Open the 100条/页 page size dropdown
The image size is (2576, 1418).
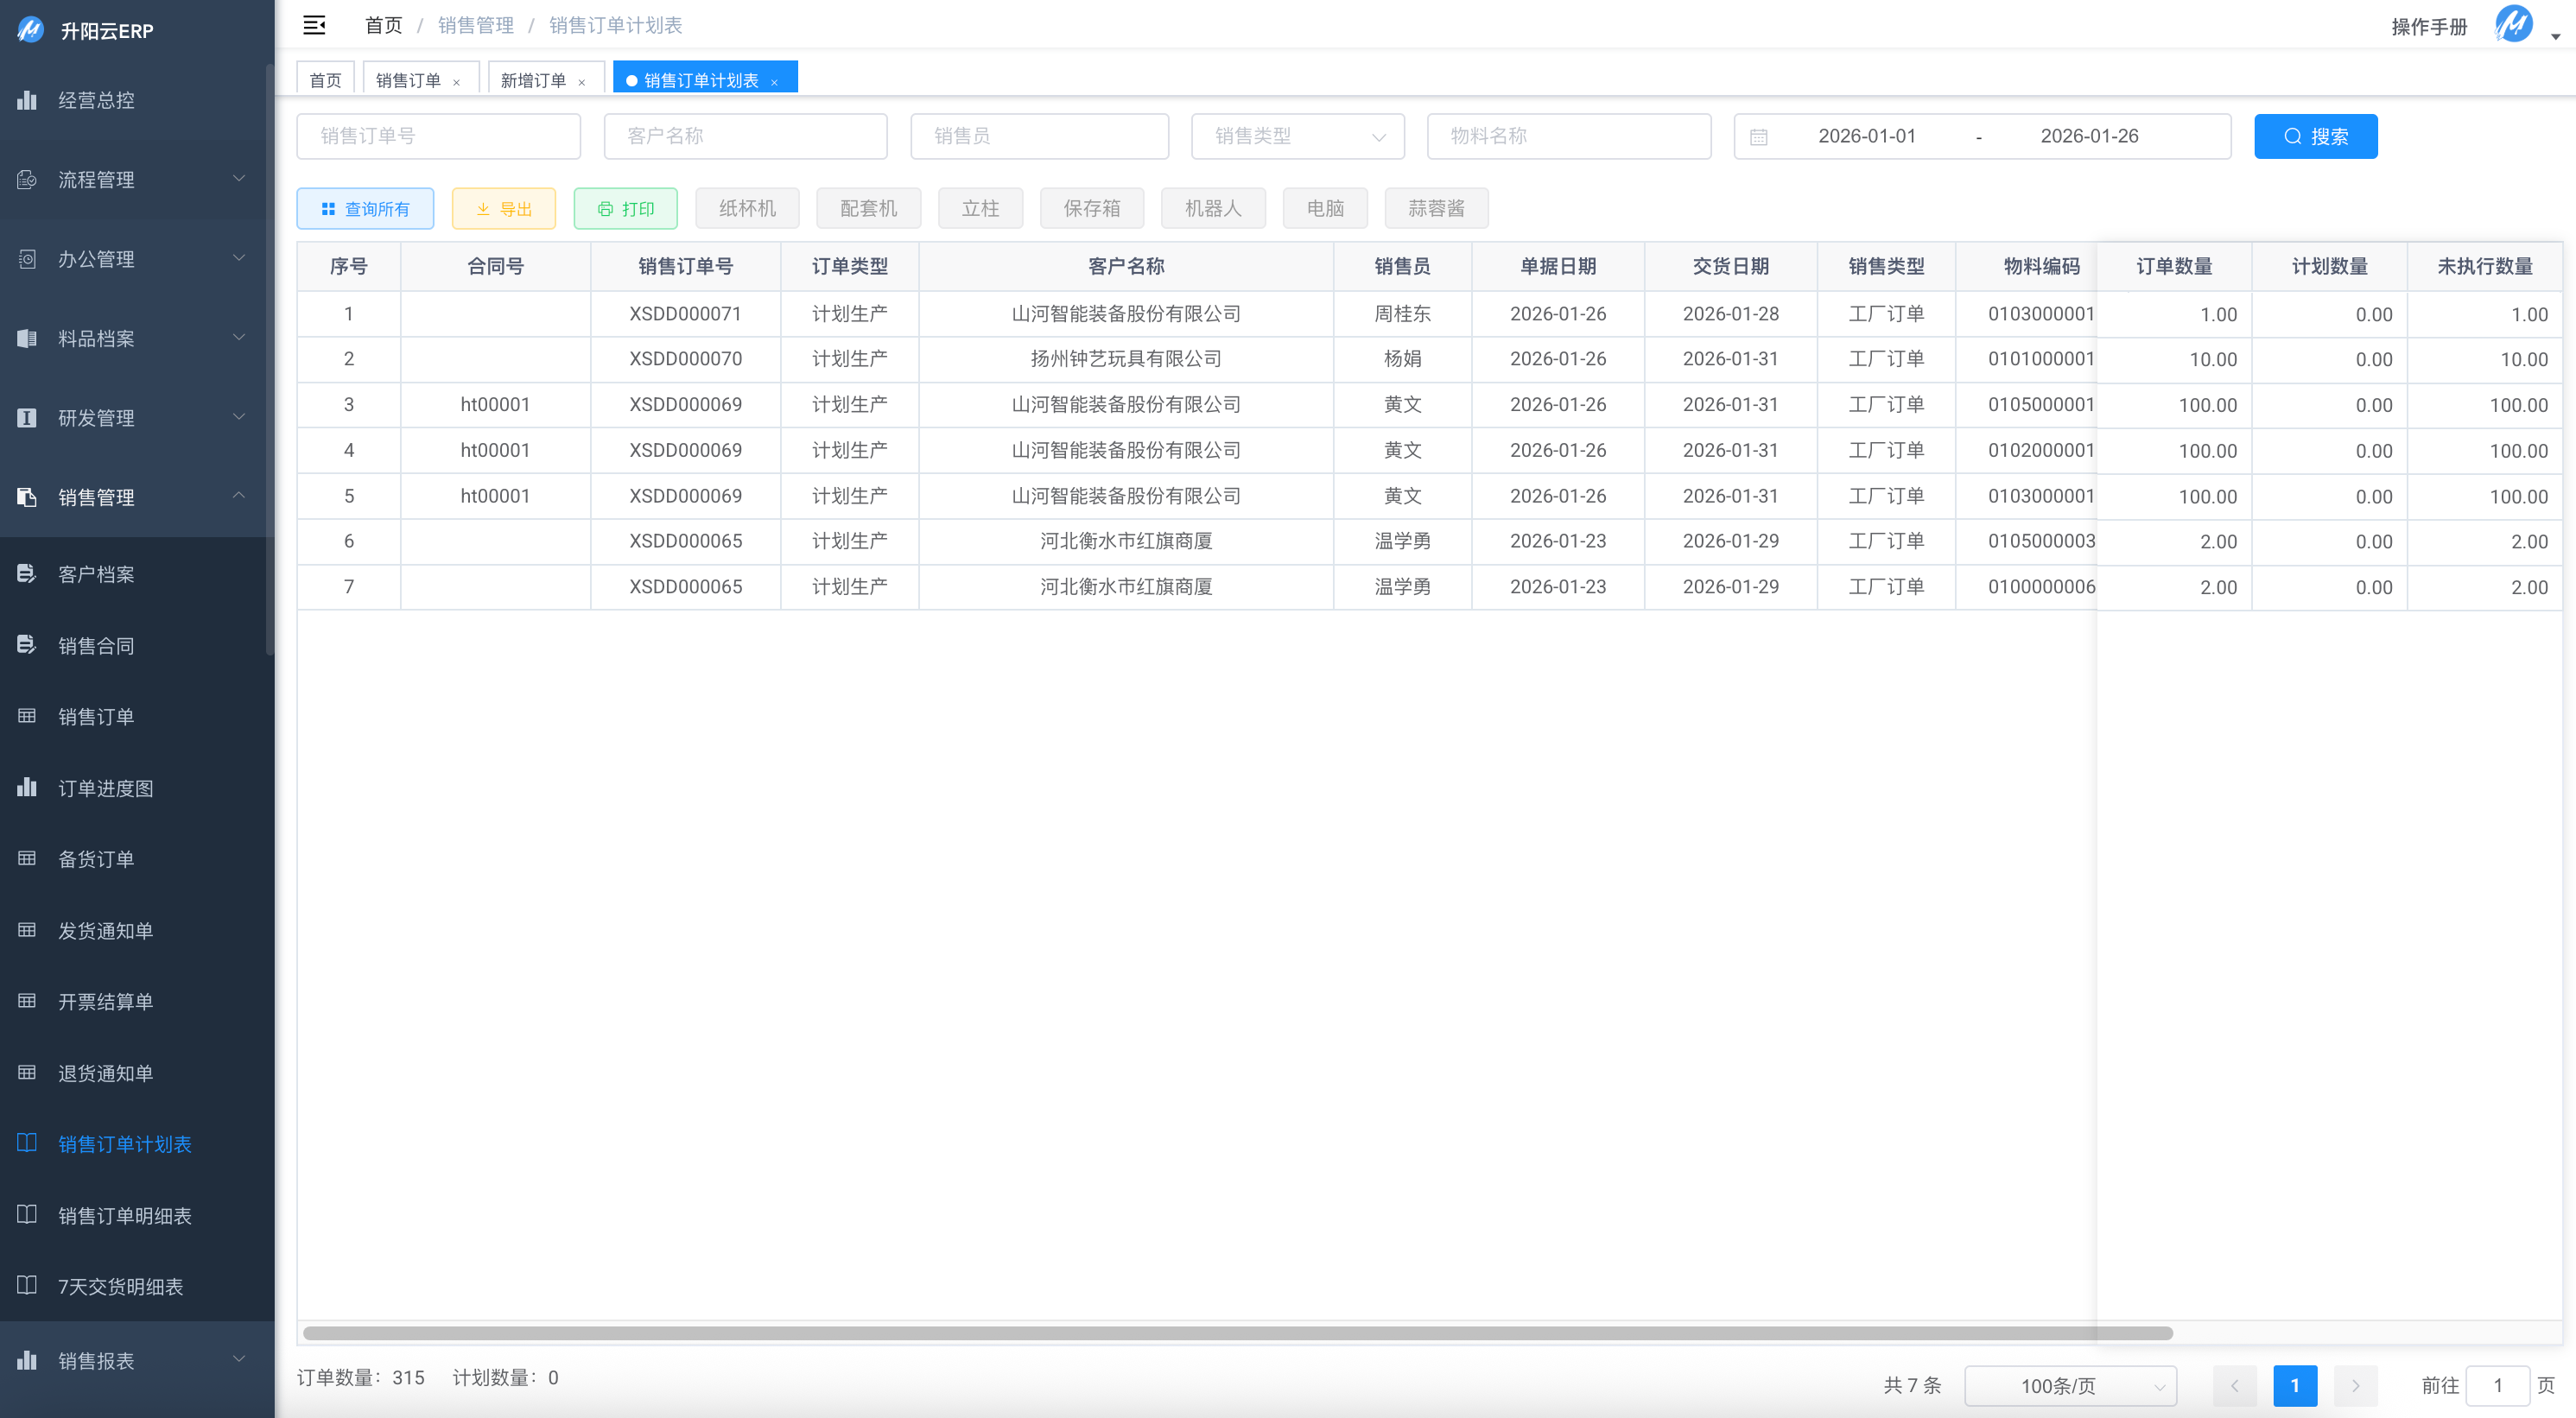click(2069, 1385)
